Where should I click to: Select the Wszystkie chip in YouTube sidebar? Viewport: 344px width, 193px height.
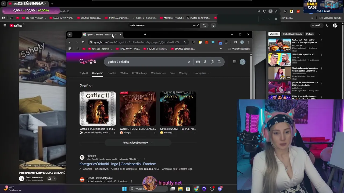click(x=274, y=34)
